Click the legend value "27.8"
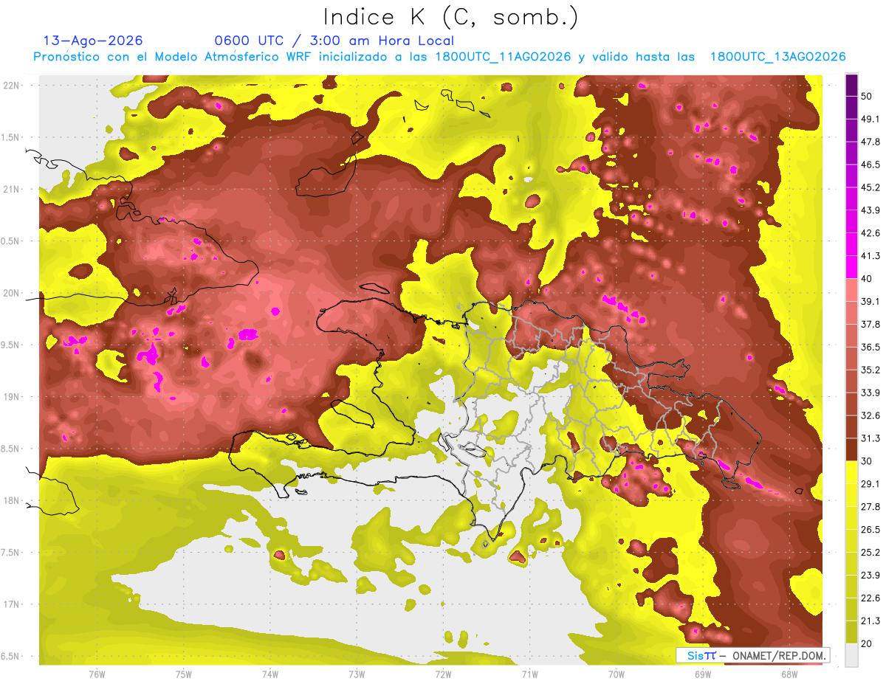886x684 pixels. click(x=870, y=506)
